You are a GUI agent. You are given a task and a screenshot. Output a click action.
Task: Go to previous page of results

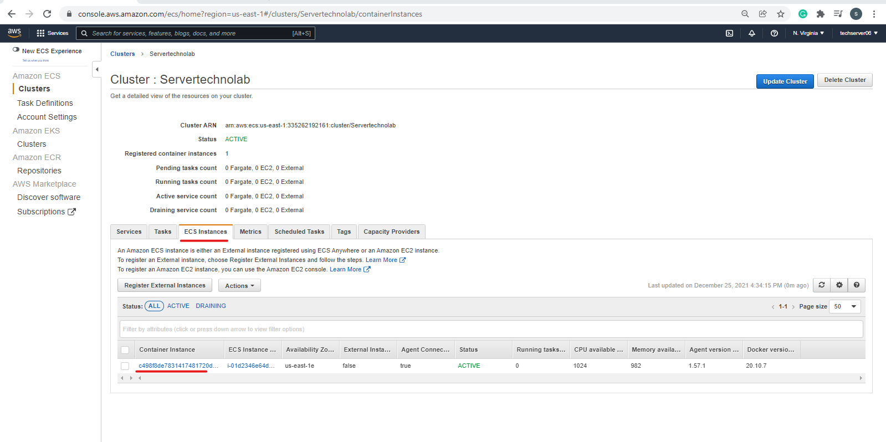point(773,307)
